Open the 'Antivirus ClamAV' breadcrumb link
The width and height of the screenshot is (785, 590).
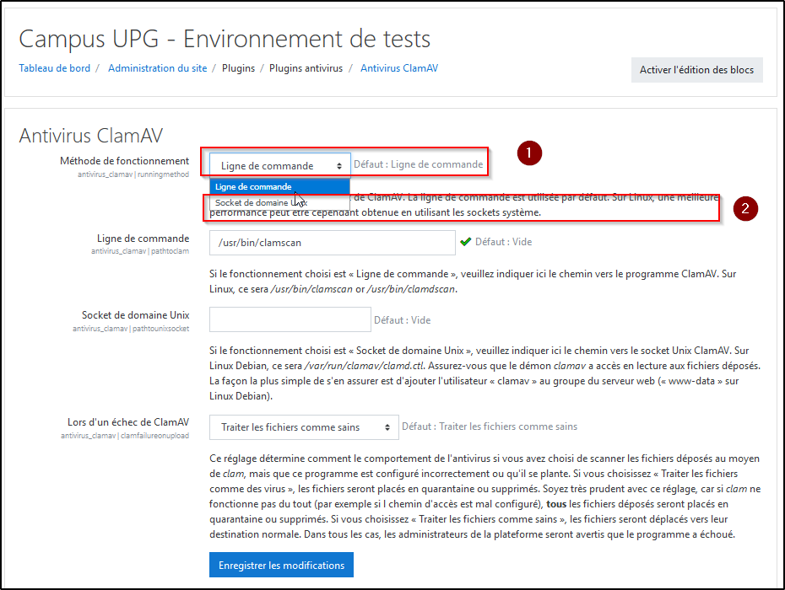[x=399, y=68]
